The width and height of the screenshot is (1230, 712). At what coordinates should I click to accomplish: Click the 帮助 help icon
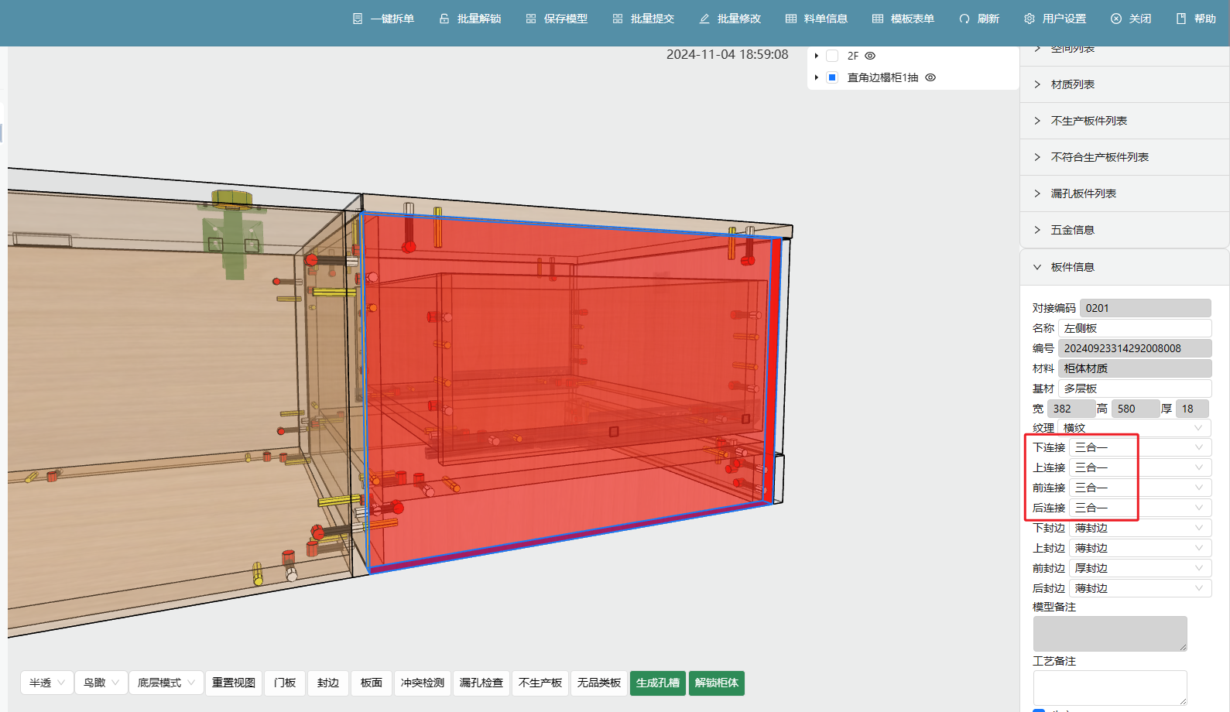coord(1181,19)
